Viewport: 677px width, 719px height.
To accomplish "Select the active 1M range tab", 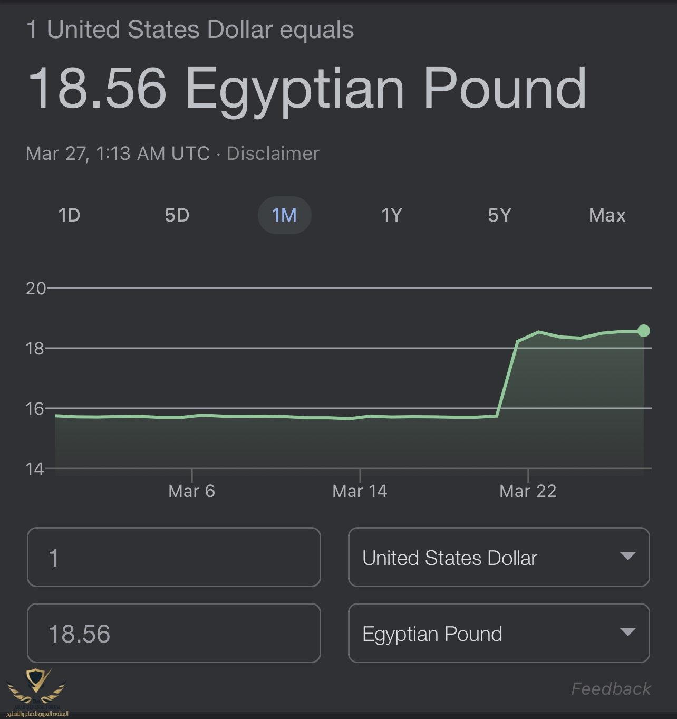I will (x=284, y=215).
